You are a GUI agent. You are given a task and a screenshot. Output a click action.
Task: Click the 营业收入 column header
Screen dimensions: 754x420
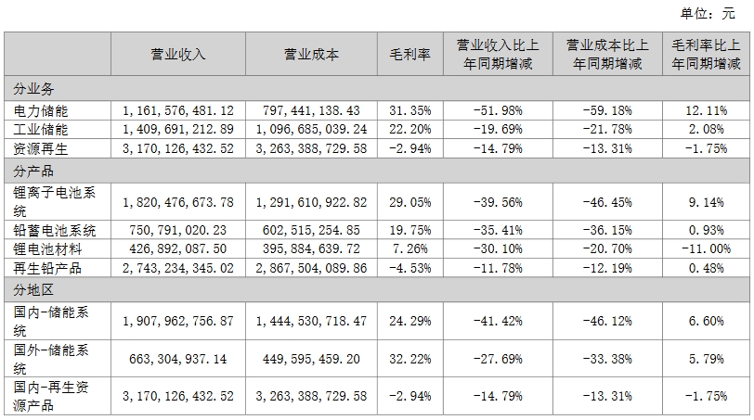(177, 55)
